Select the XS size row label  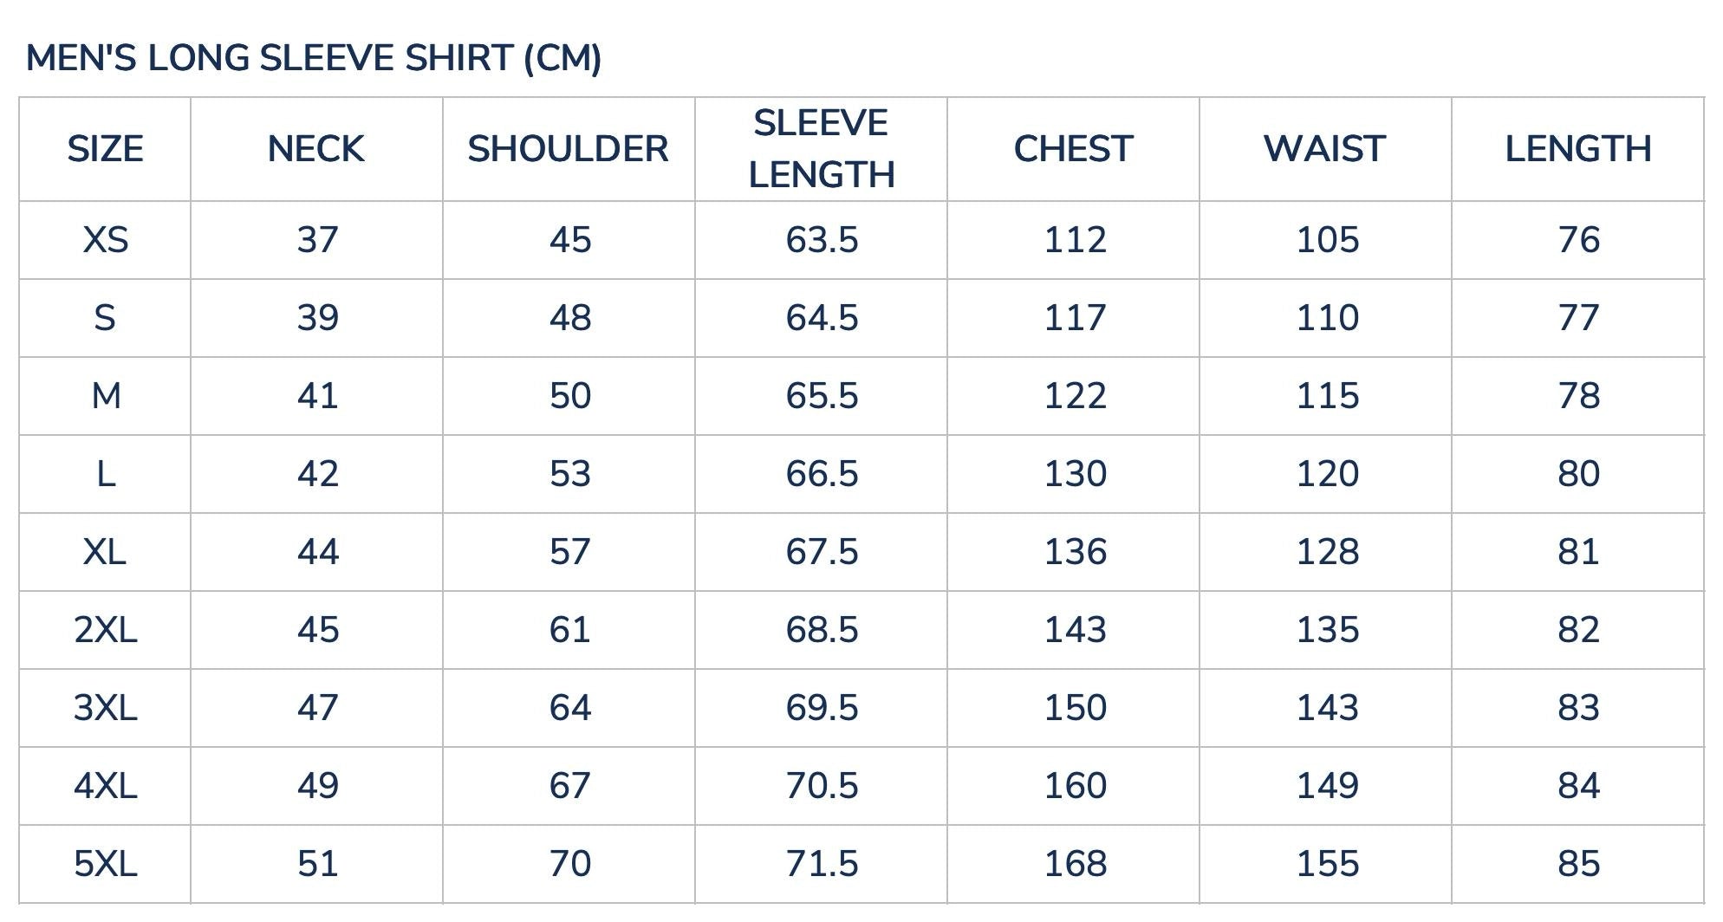pyautogui.click(x=105, y=240)
